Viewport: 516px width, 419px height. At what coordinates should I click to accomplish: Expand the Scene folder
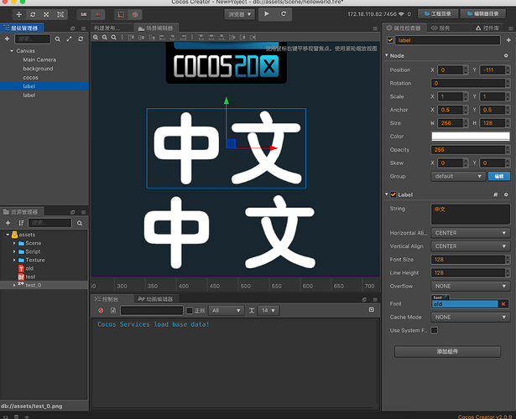pyautogui.click(x=14, y=243)
